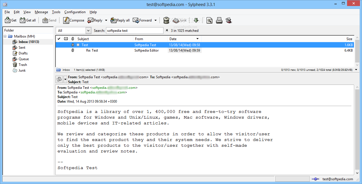
Task: Sort by the paperclip attachment column header
Action: point(73,39)
